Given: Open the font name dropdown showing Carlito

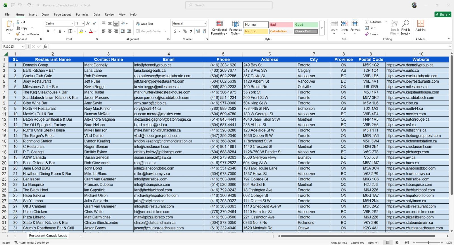Looking at the screenshot, I should point(72,24).
